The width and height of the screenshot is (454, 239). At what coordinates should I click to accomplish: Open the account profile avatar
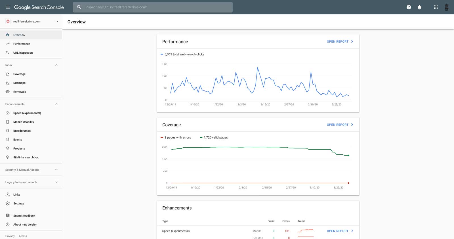[x=447, y=7]
